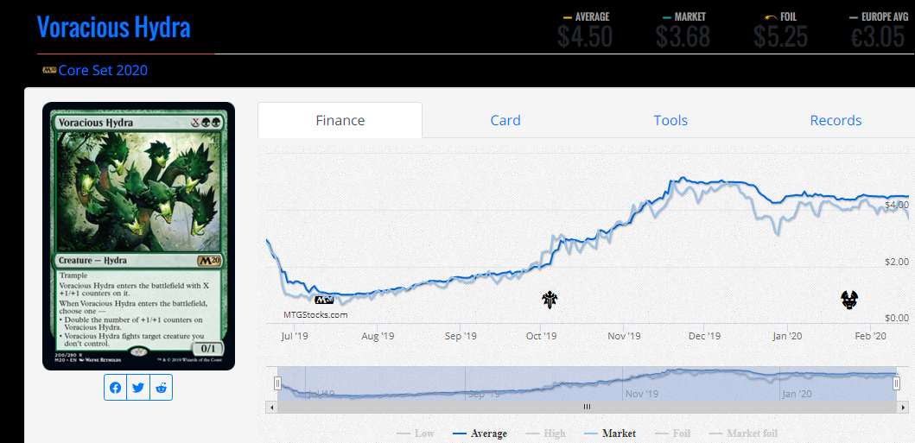Click the M20 set release marker on chart
Screen dimensions: 915x443
[x=324, y=301]
